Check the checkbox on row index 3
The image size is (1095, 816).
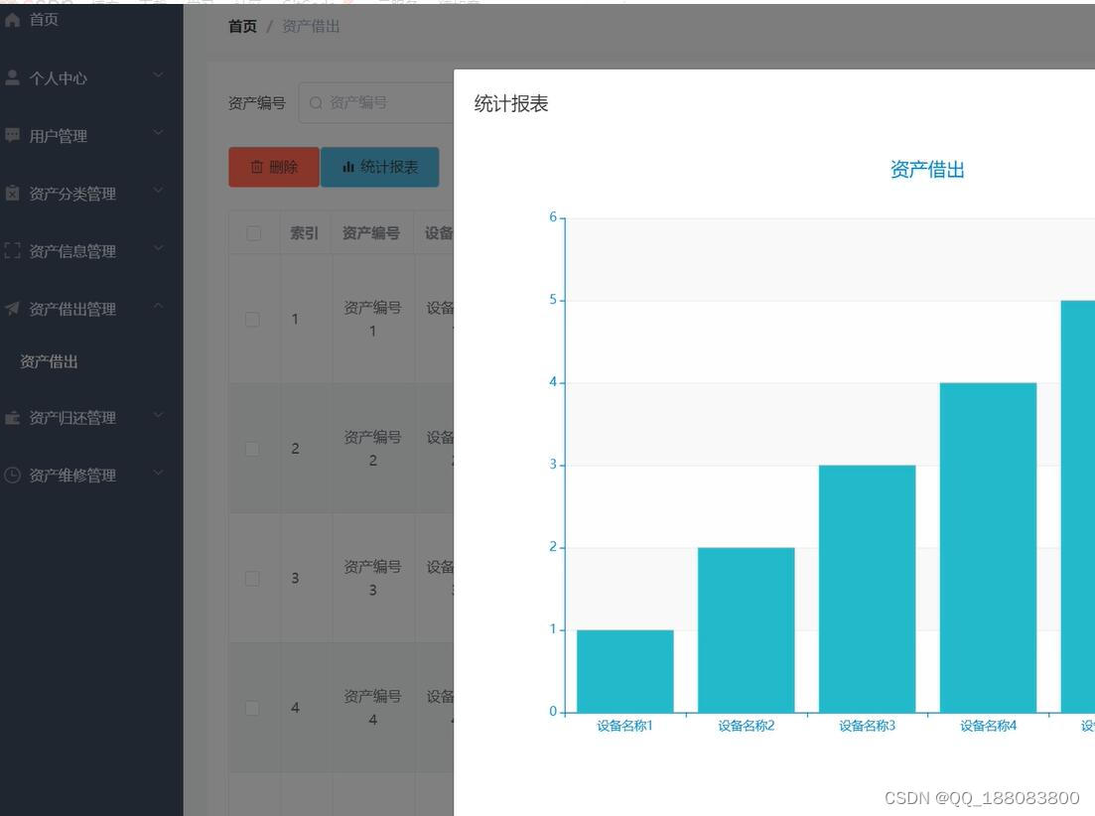(x=252, y=578)
